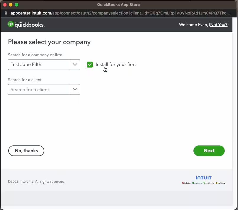
Task: Minimize the window with the yellow button
Action: pyautogui.click(x=11, y=5)
